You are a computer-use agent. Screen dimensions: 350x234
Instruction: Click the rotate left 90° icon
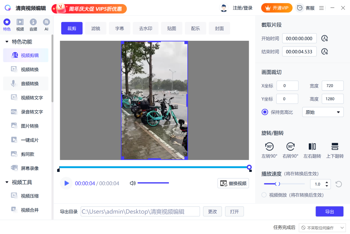pos(269,147)
